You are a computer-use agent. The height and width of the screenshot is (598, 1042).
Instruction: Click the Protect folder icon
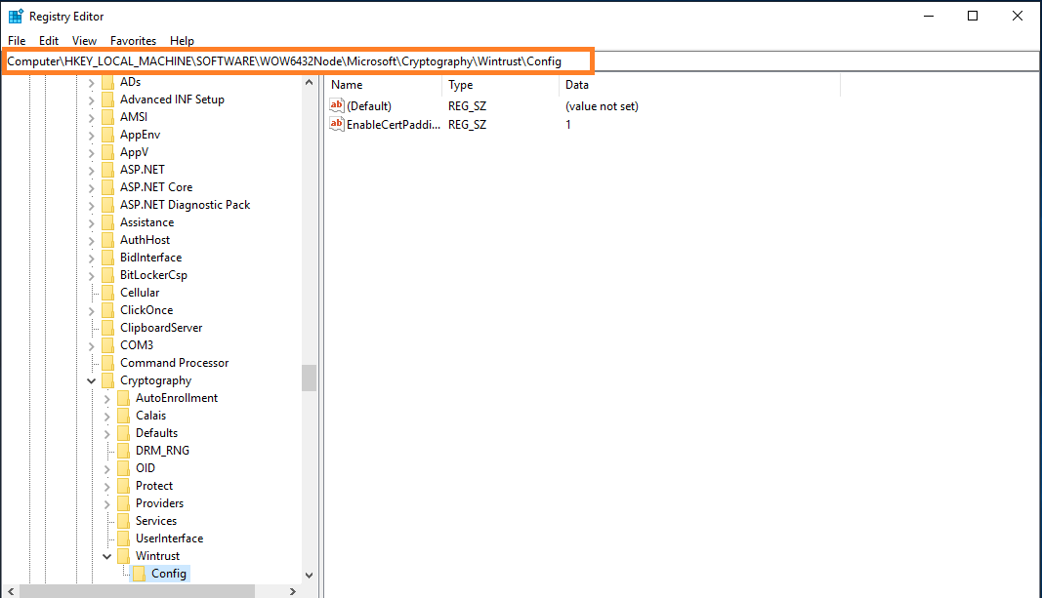pyautogui.click(x=123, y=487)
